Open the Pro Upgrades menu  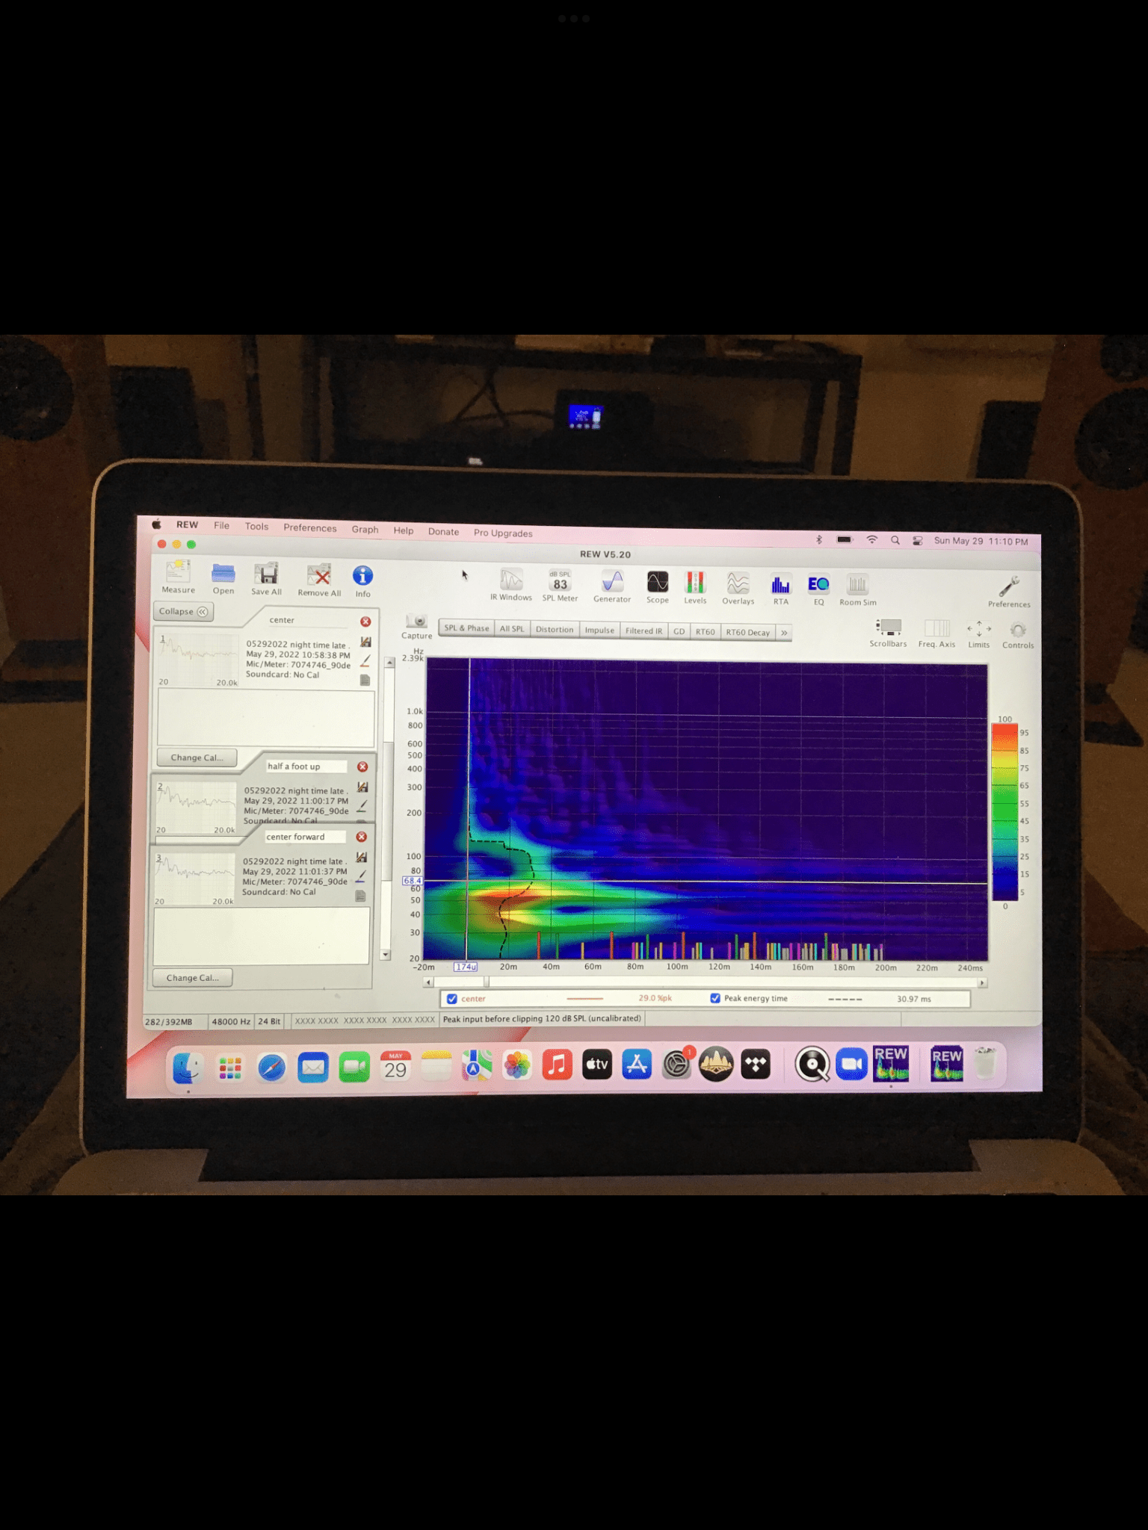(x=503, y=533)
